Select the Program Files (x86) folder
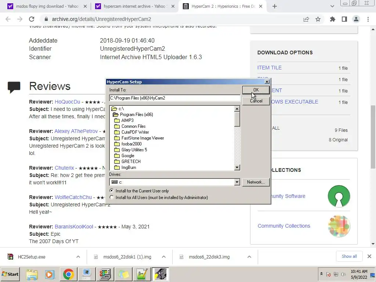Image resolution: width=376 pixels, height=282 pixels. (x=133, y=115)
